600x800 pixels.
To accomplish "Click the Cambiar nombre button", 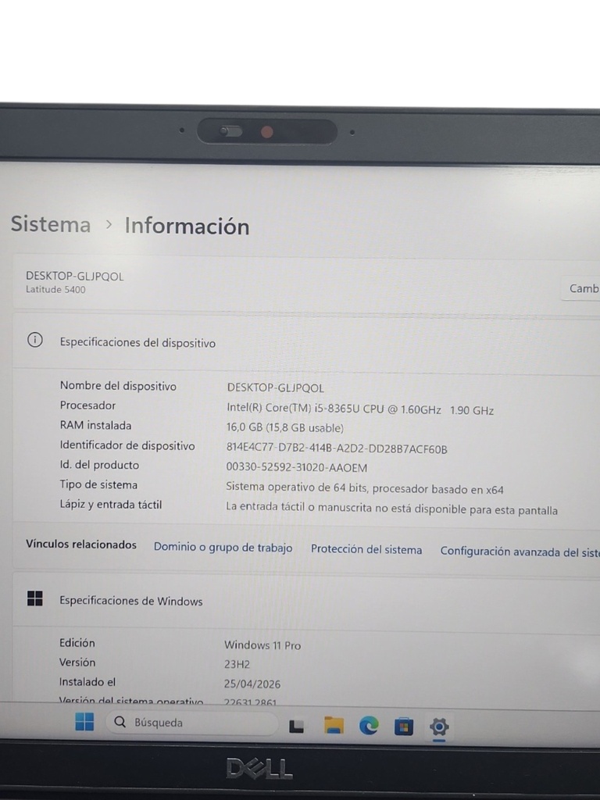I will coord(580,288).
